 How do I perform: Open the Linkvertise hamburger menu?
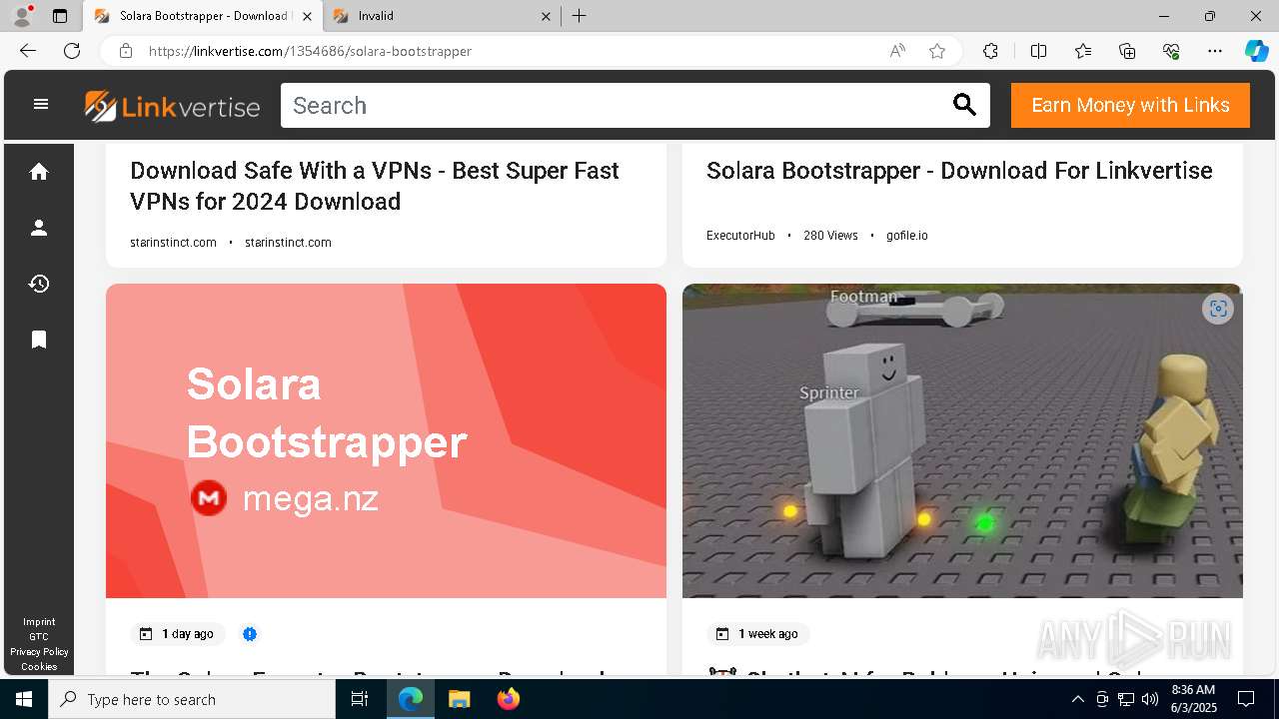pyautogui.click(x=41, y=104)
